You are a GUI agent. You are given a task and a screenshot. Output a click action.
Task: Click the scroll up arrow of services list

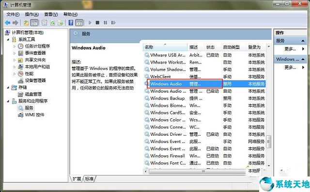point(268,47)
